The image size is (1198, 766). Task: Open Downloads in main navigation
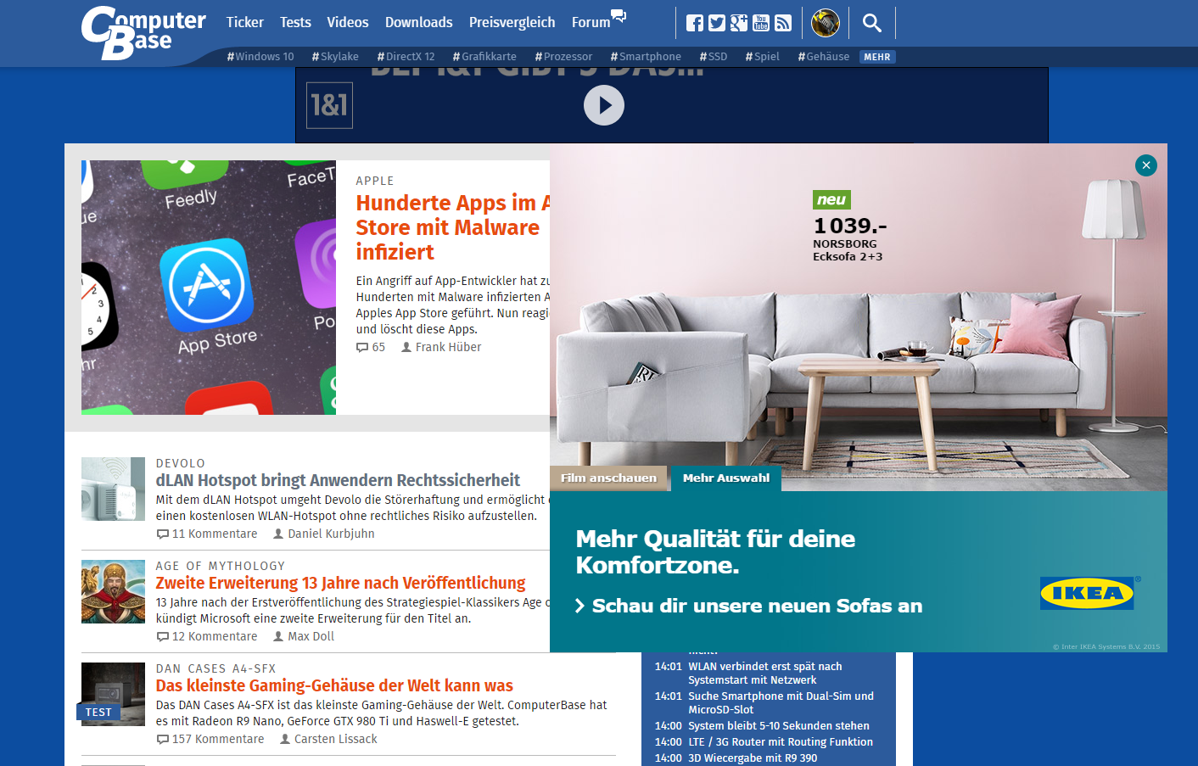tap(419, 22)
